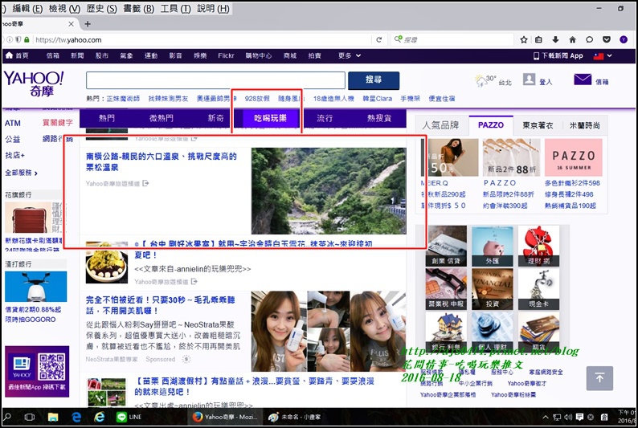The image size is (638, 428).
Task: Launch Microsoft Edge from taskbar
Action: pos(76,417)
